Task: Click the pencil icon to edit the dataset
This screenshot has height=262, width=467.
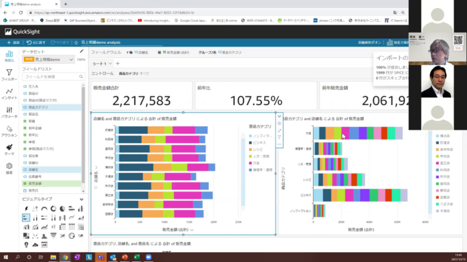Action: click(81, 51)
